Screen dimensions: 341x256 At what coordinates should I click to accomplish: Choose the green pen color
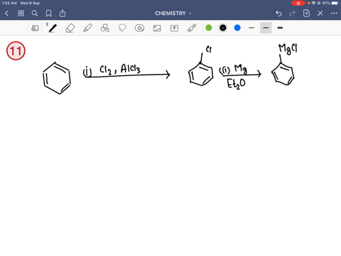coord(209,28)
